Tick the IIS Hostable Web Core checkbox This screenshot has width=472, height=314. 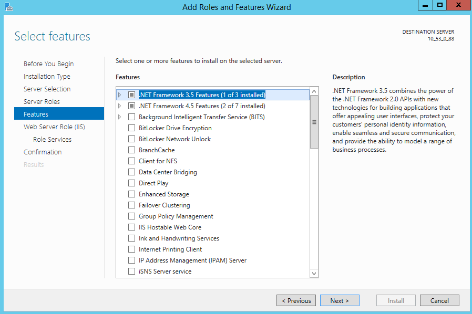point(132,227)
